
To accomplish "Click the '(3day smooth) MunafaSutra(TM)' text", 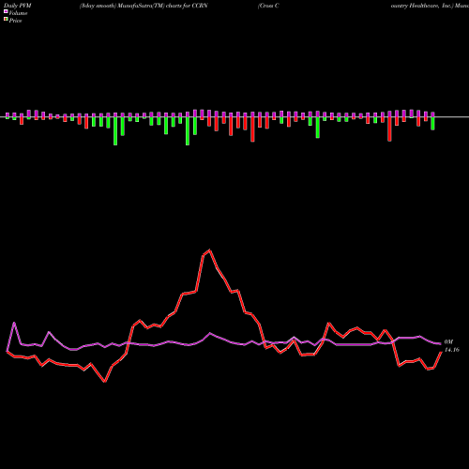I will pos(122,6).
